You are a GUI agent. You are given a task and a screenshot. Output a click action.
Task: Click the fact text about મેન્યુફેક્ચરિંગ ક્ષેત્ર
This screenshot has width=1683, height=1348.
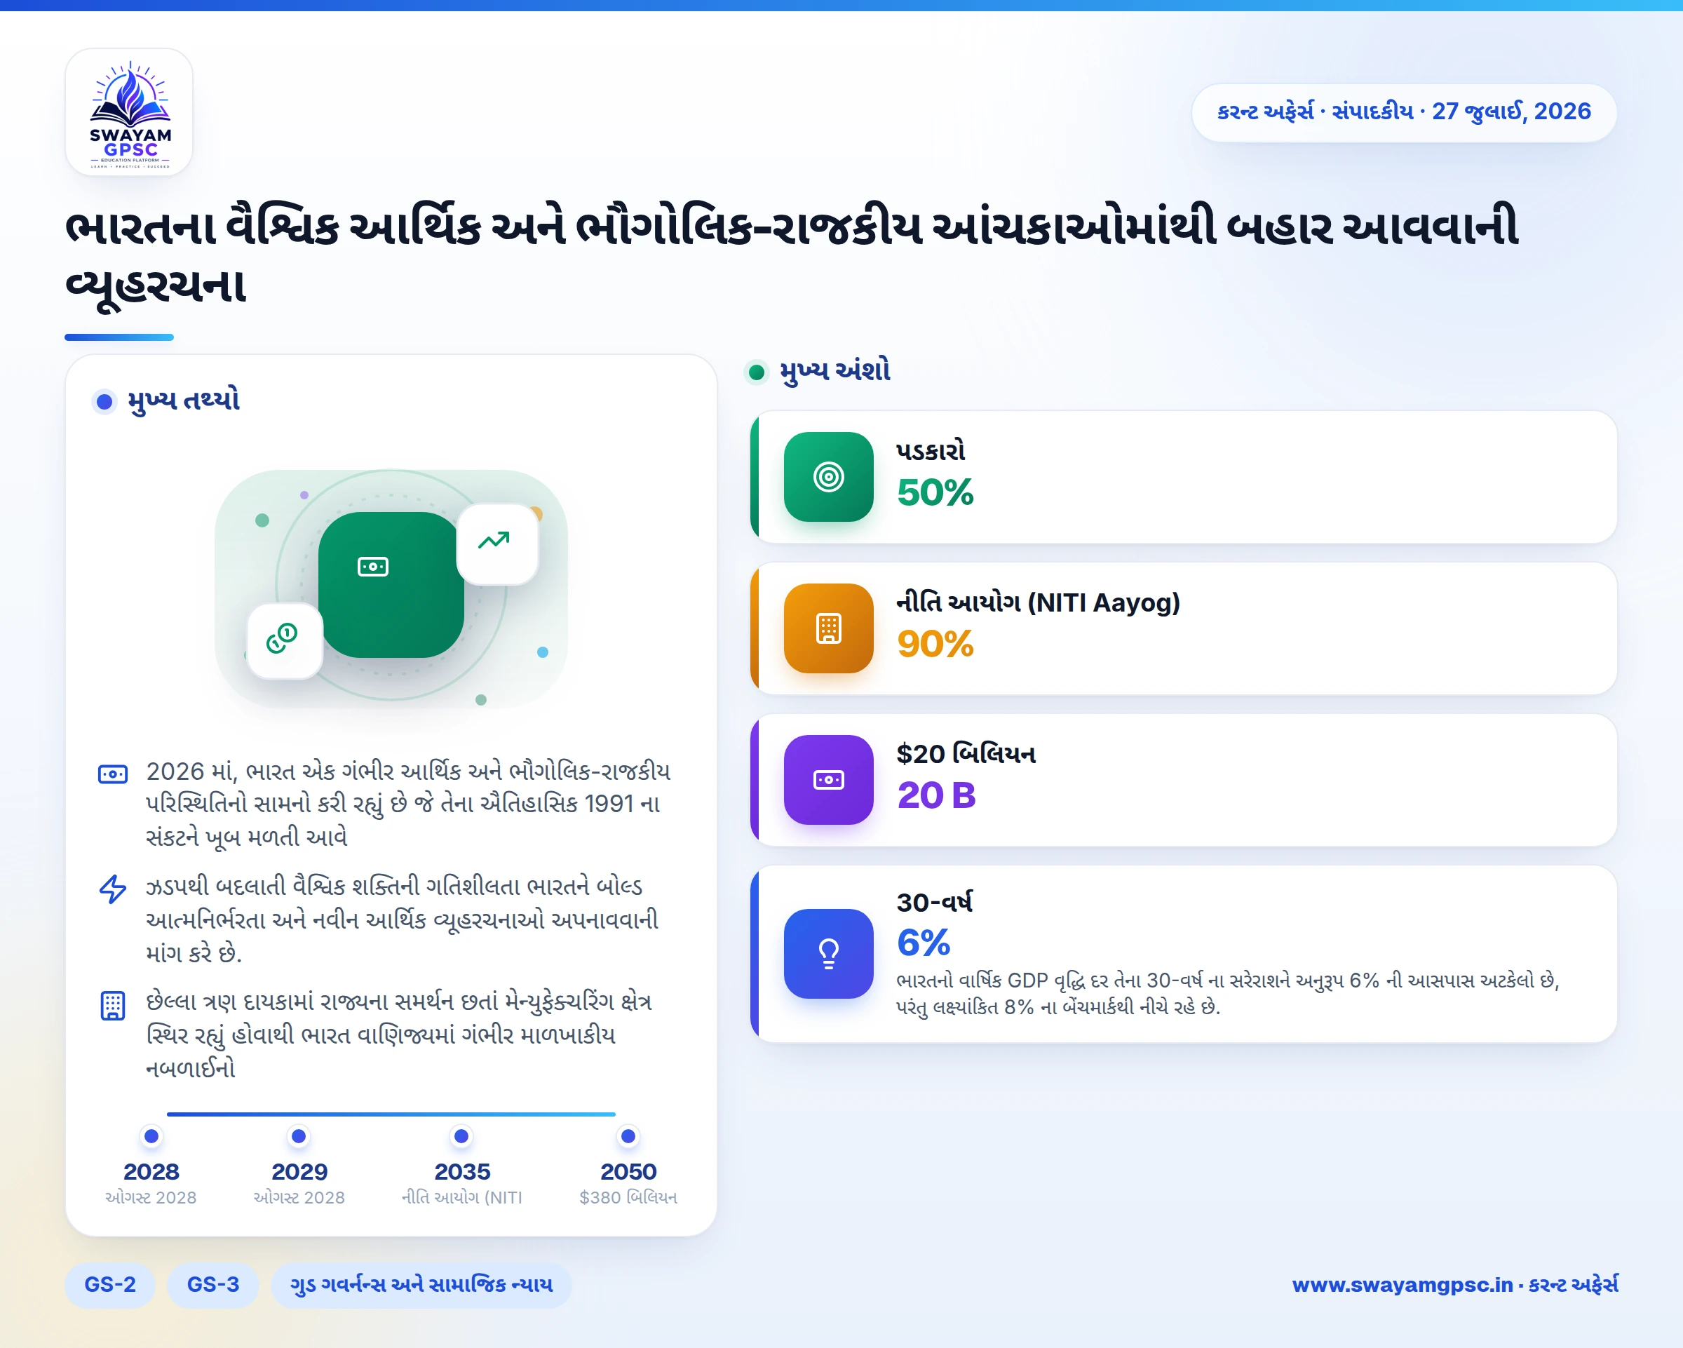click(x=399, y=1035)
